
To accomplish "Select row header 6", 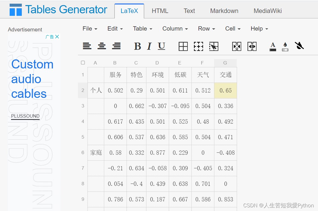I will (83, 152).
